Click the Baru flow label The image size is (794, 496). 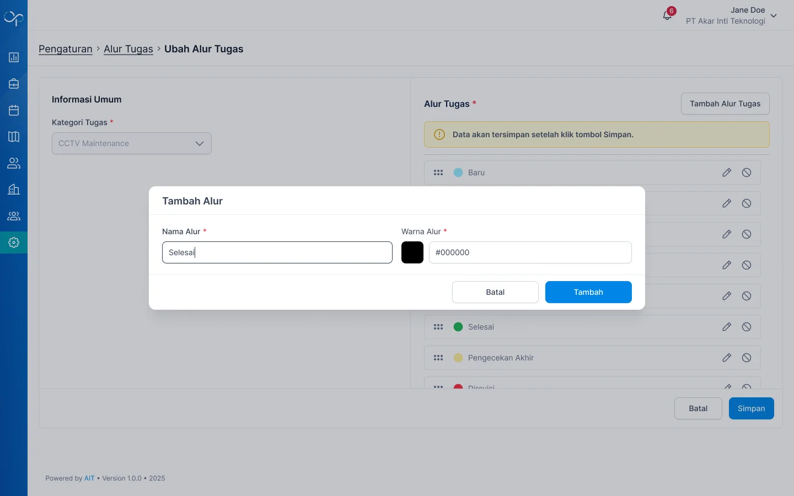pyautogui.click(x=476, y=172)
